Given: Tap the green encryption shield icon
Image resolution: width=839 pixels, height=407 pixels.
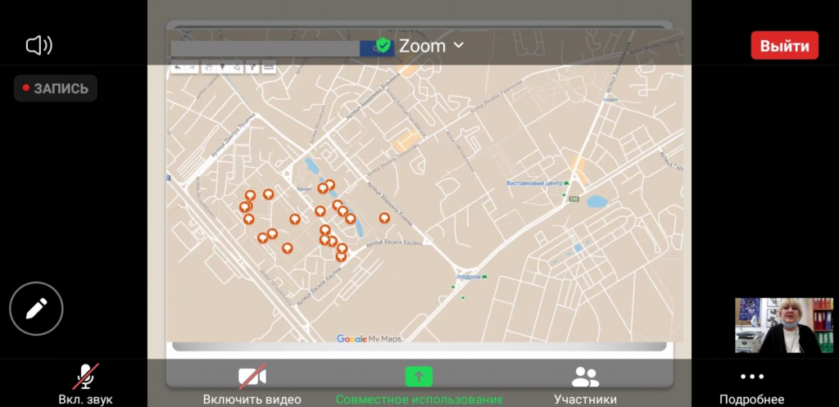Looking at the screenshot, I should (x=383, y=46).
